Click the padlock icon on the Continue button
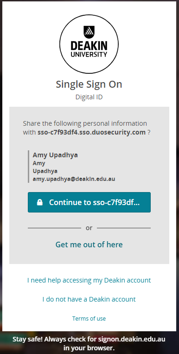Viewport: 179px width, 354px height. (x=40, y=202)
